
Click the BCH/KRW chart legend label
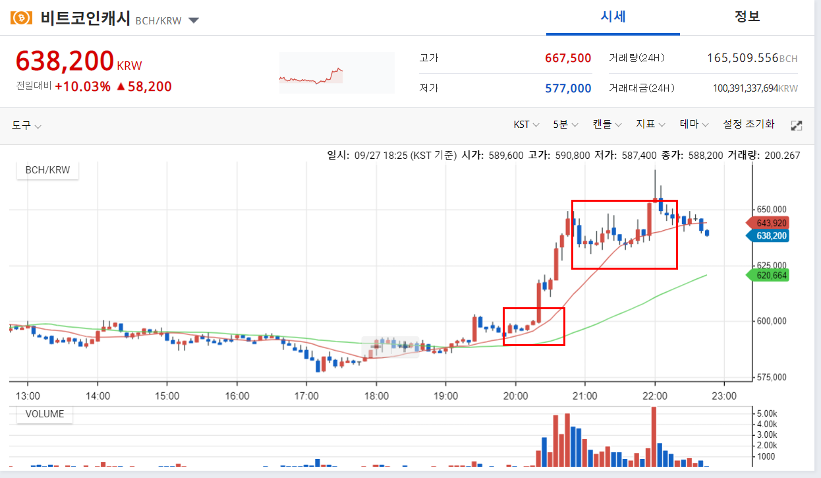47,170
